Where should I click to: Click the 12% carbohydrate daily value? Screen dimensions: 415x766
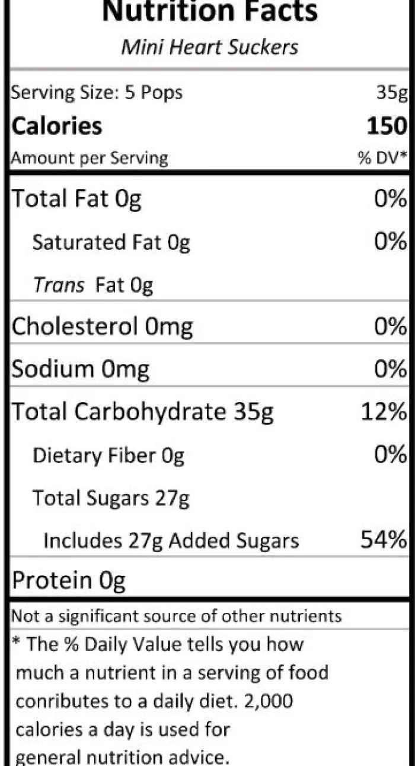coord(385,412)
